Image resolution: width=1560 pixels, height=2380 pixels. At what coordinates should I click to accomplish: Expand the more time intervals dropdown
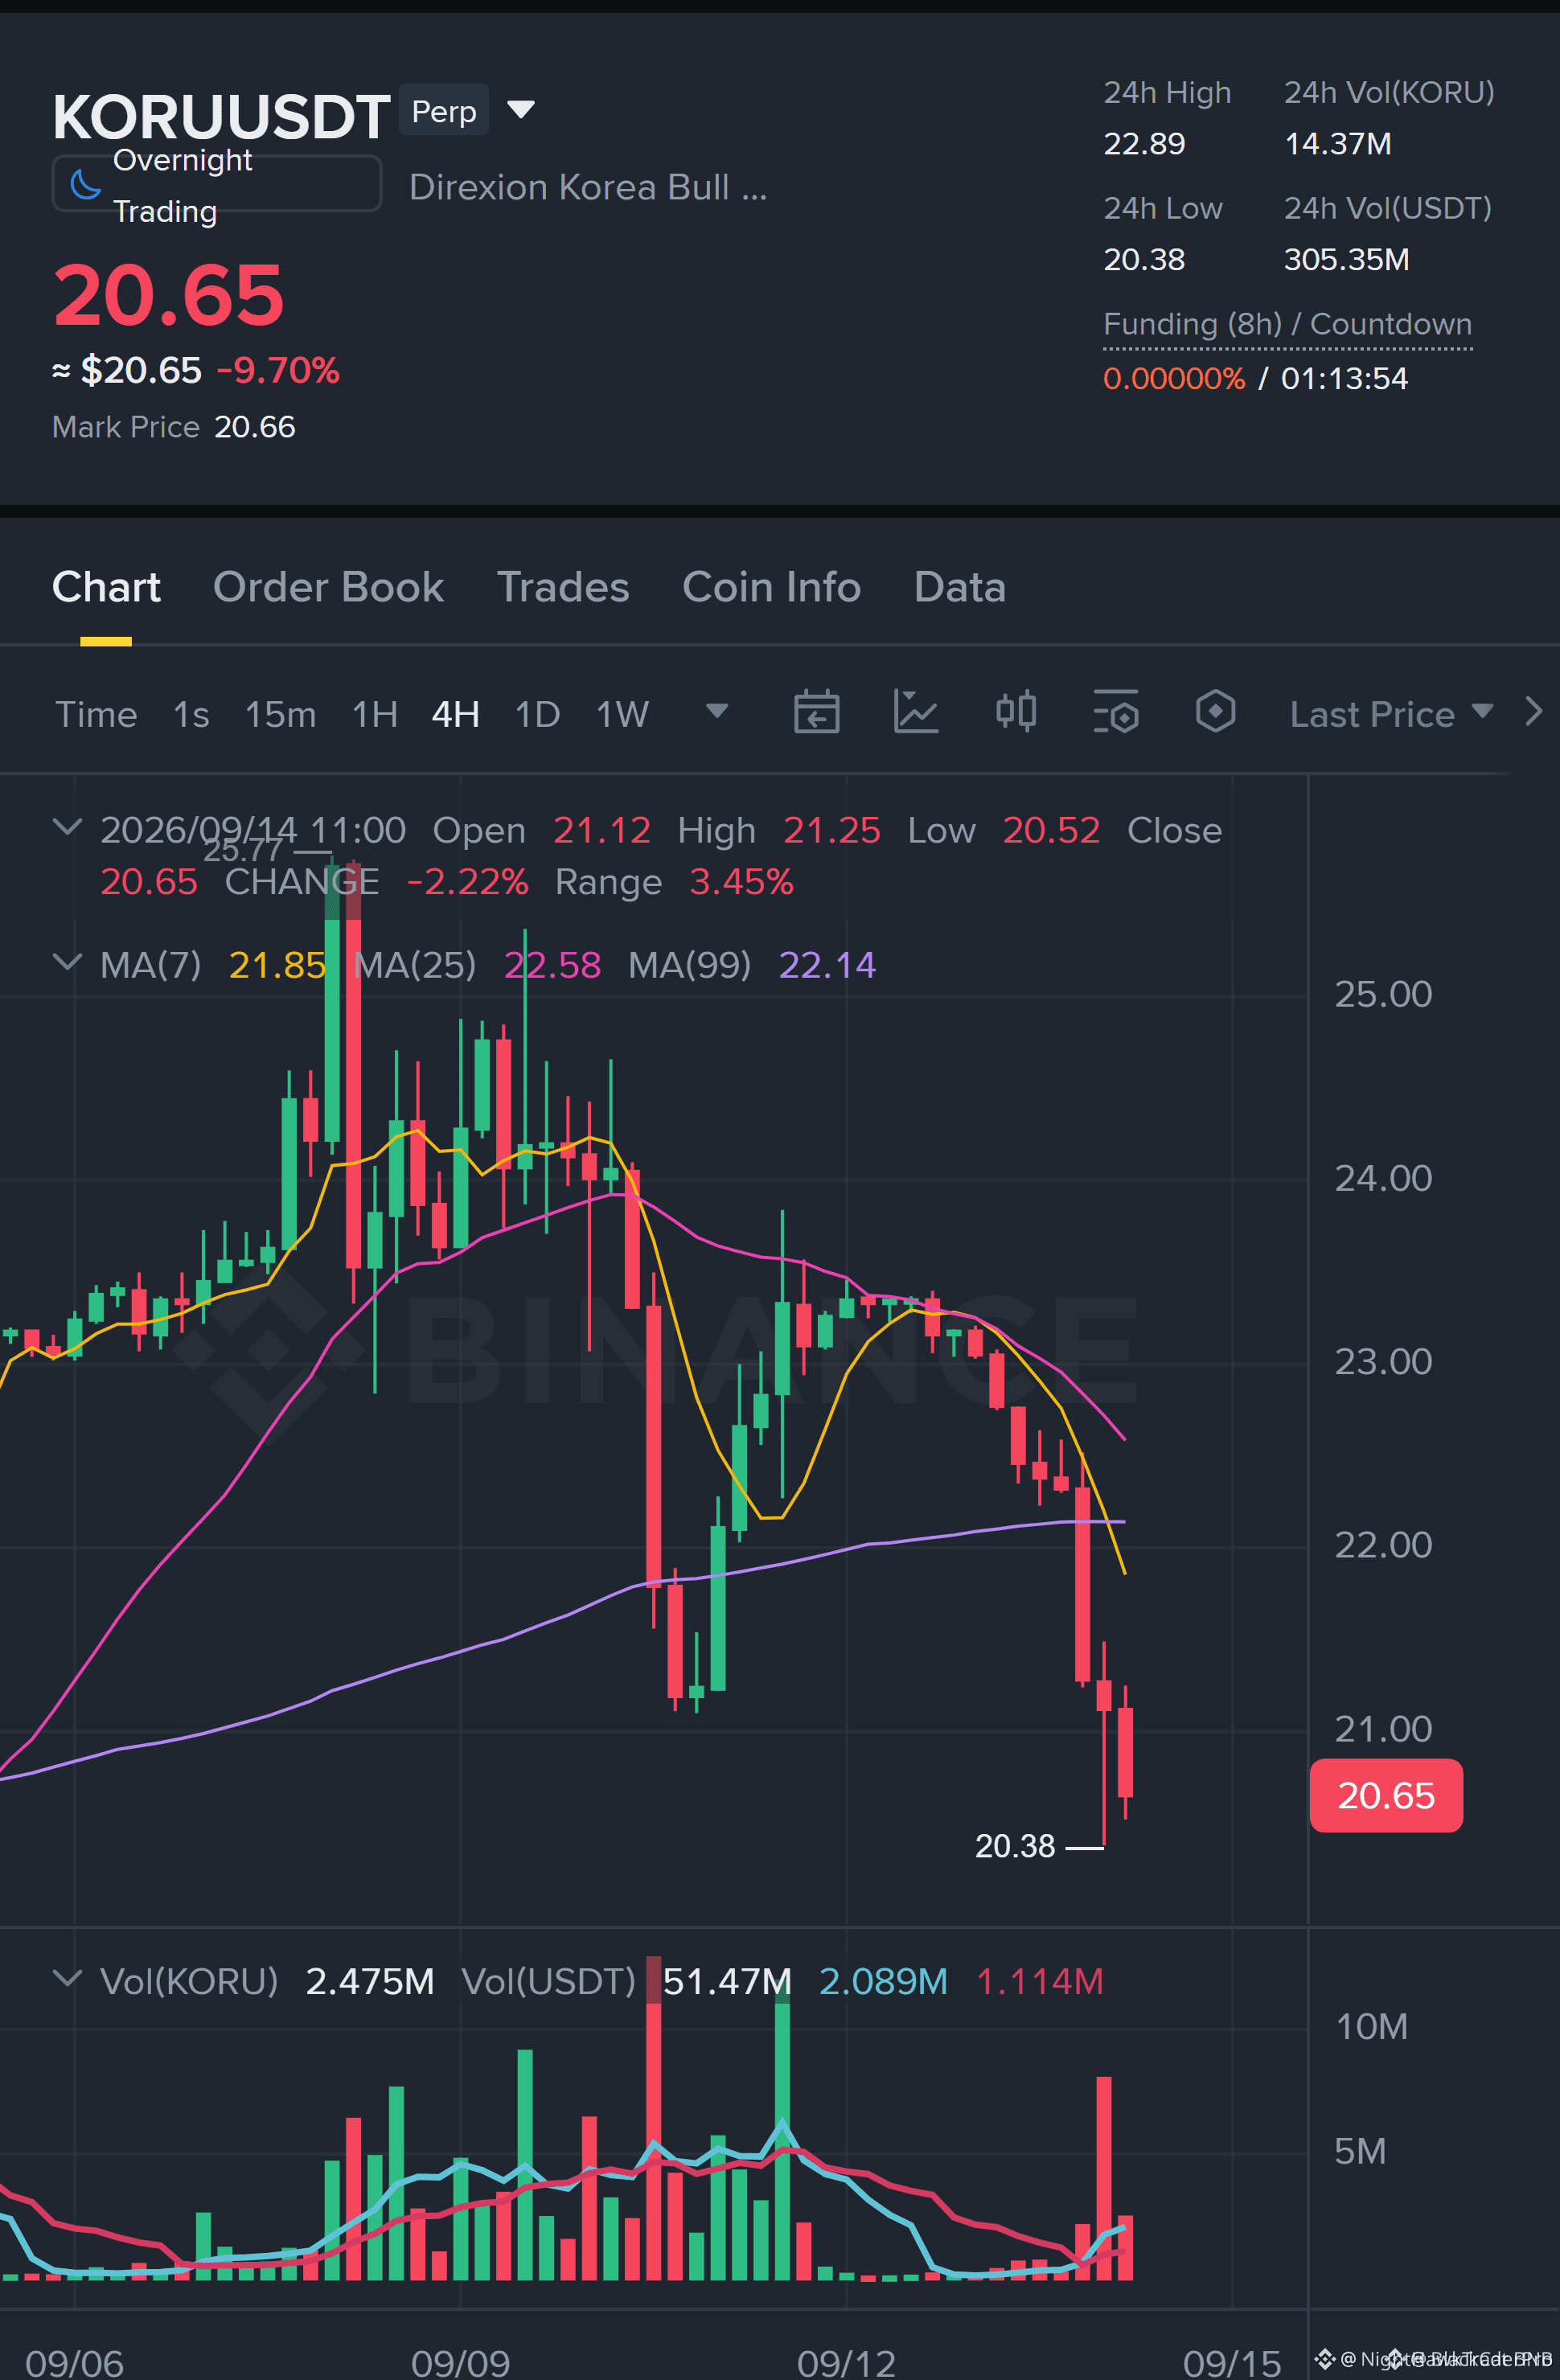pyautogui.click(x=716, y=711)
